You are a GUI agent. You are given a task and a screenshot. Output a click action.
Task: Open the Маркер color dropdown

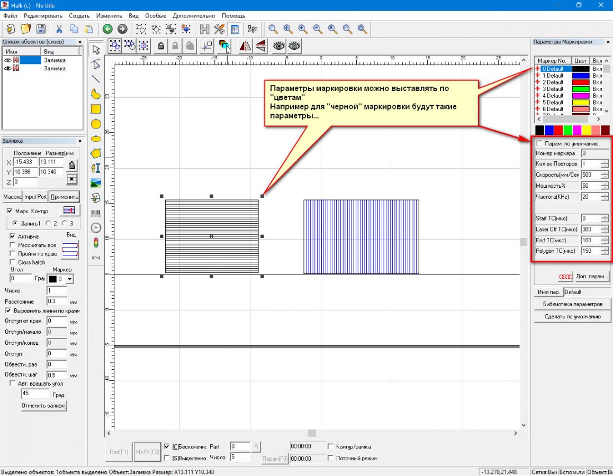[70, 279]
